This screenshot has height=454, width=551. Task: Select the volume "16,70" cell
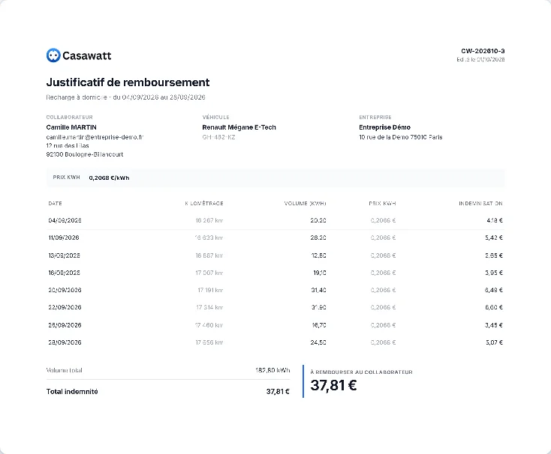pyautogui.click(x=319, y=325)
